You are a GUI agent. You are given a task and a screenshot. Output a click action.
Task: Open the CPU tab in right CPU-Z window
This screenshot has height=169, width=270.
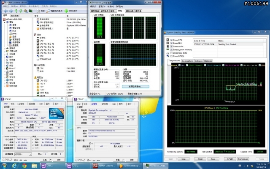tap(79, 104)
